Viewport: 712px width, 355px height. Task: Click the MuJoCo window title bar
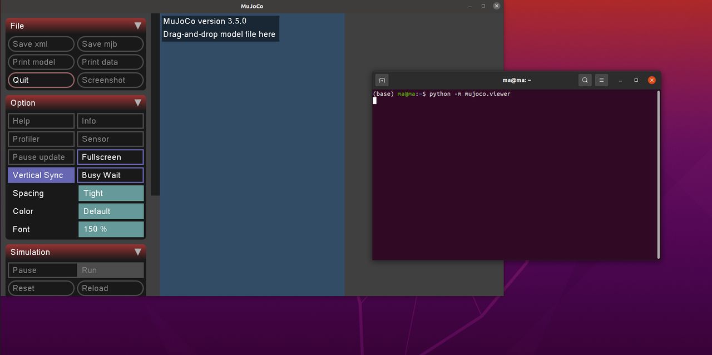[x=252, y=6]
